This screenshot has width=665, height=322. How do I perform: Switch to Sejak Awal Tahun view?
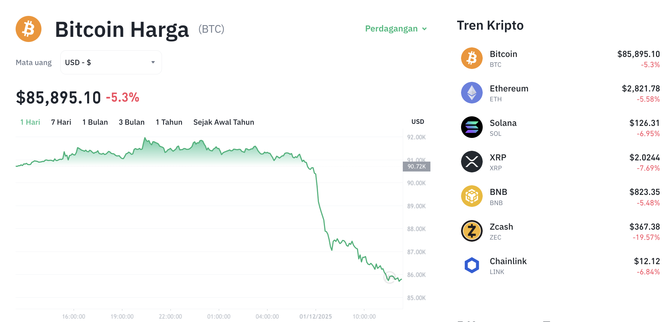223,122
